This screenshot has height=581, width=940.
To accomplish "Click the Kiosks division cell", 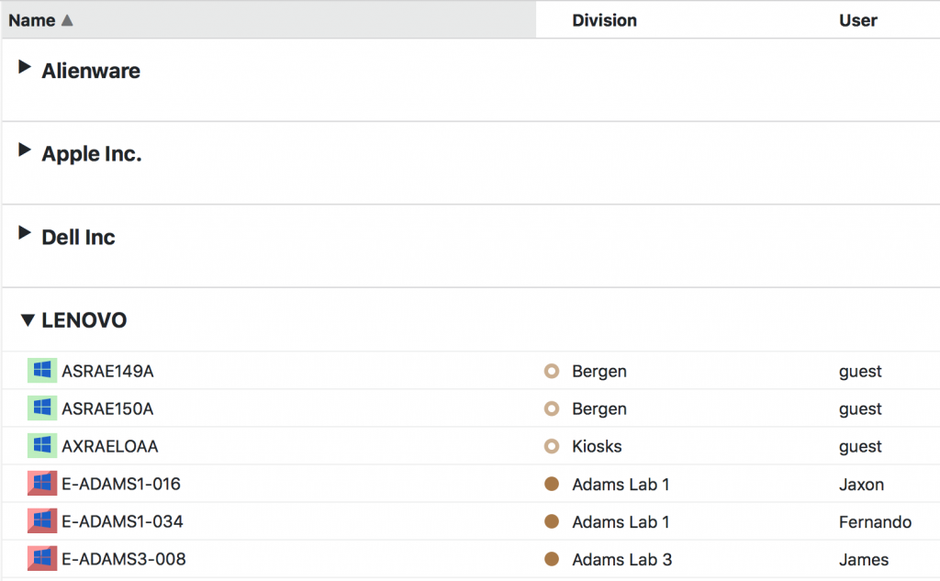I will tap(597, 447).
